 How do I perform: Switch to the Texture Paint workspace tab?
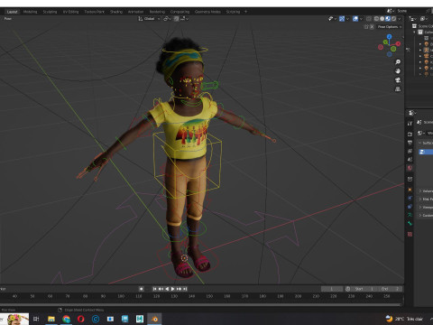point(94,12)
